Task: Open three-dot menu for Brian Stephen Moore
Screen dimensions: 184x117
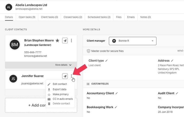Action: (x=71, y=41)
